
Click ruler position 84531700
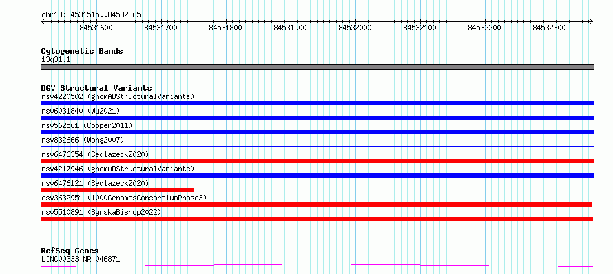click(x=160, y=28)
